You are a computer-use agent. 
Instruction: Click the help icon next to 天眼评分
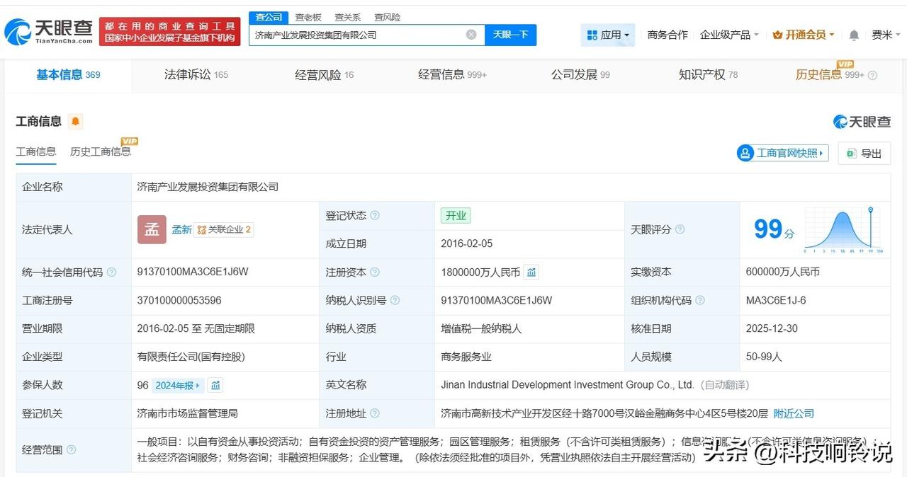[680, 229]
